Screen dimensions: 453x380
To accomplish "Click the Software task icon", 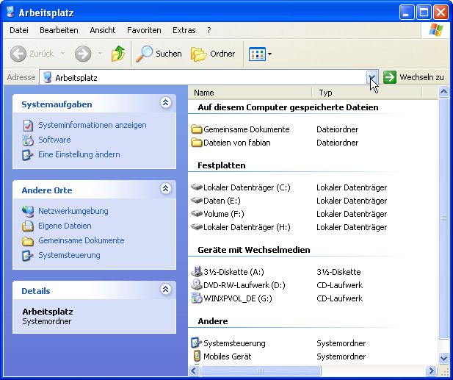I will coord(28,140).
